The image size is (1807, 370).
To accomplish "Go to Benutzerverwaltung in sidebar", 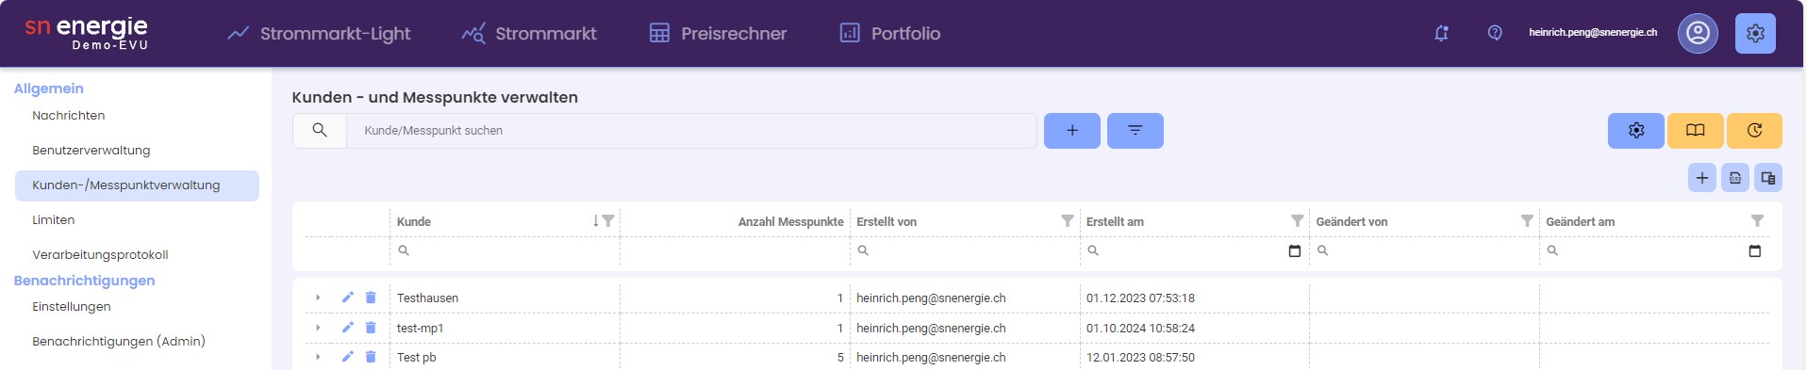I will pyautogui.click(x=91, y=151).
